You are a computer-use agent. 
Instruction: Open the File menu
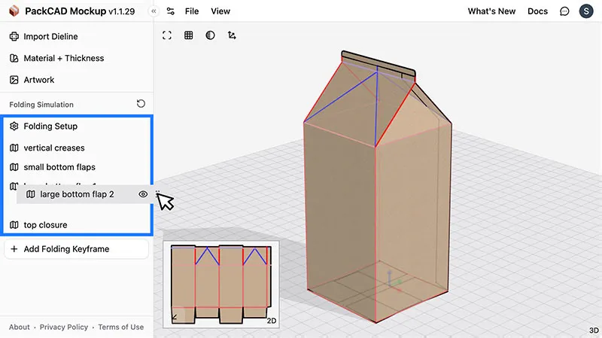(x=192, y=11)
